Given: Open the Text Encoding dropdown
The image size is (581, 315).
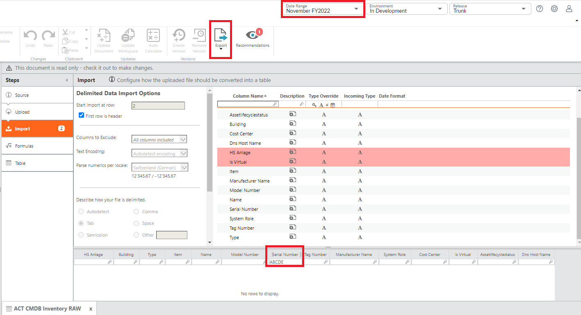Looking at the screenshot, I should tap(159, 153).
